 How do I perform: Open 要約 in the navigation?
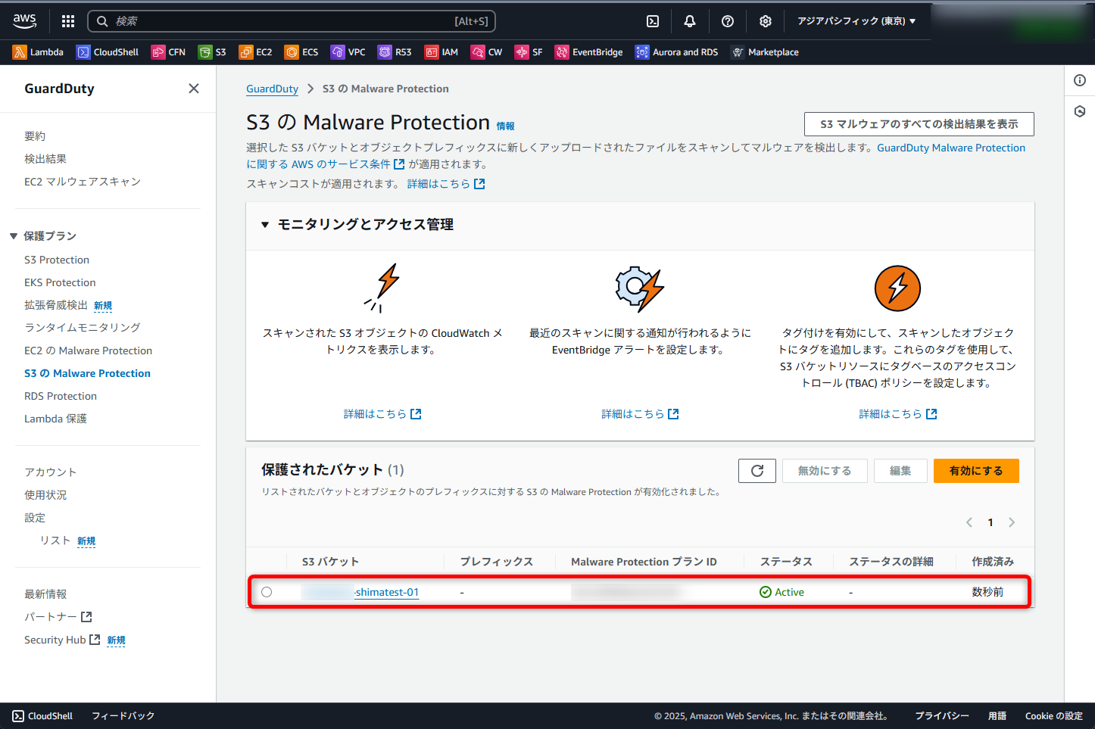35,136
